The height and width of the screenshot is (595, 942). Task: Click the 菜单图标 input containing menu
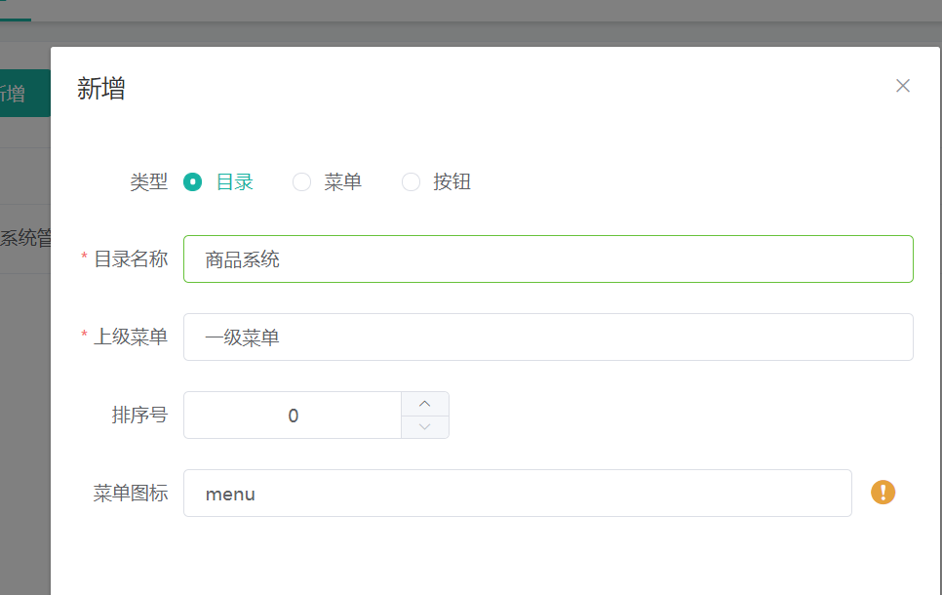click(517, 493)
